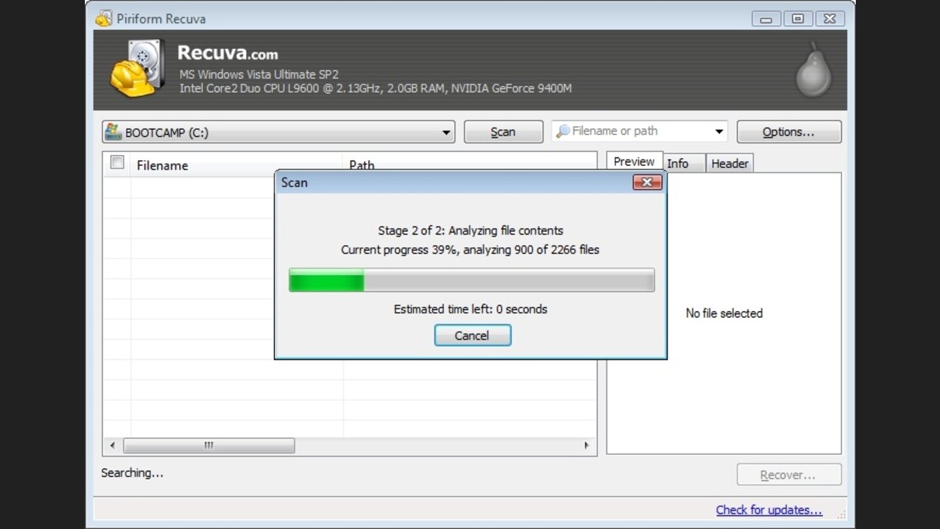Open the Options dialog
The image size is (940, 529).
(x=789, y=132)
